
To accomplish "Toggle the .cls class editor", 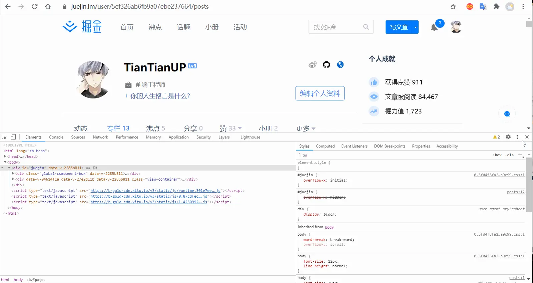I will [x=509, y=155].
